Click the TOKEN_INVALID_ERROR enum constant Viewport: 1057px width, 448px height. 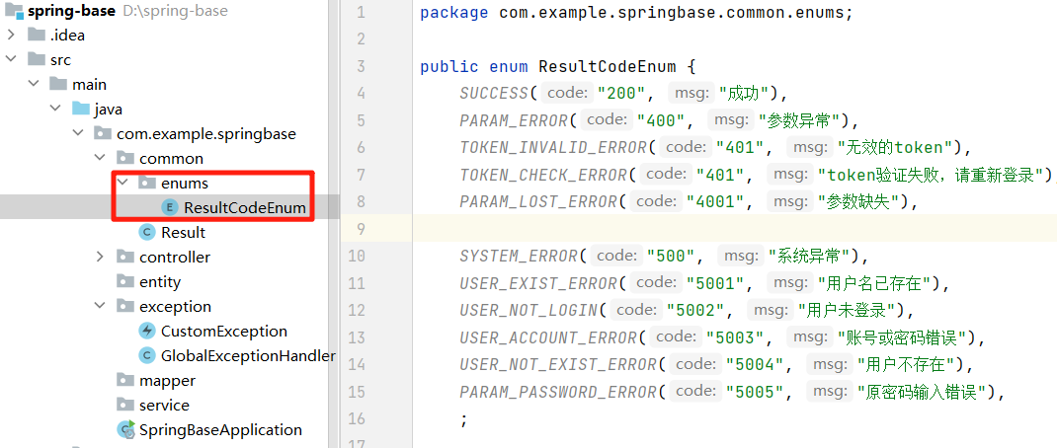coord(553,148)
